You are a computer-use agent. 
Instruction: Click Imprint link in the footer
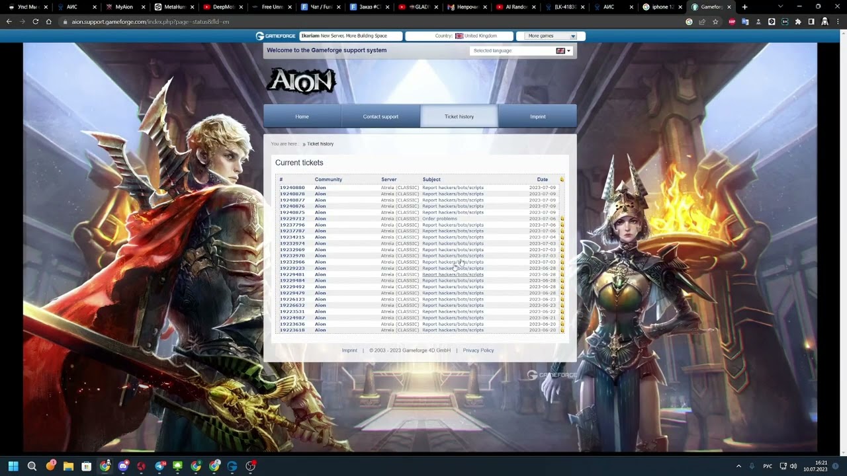pos(349,350)
